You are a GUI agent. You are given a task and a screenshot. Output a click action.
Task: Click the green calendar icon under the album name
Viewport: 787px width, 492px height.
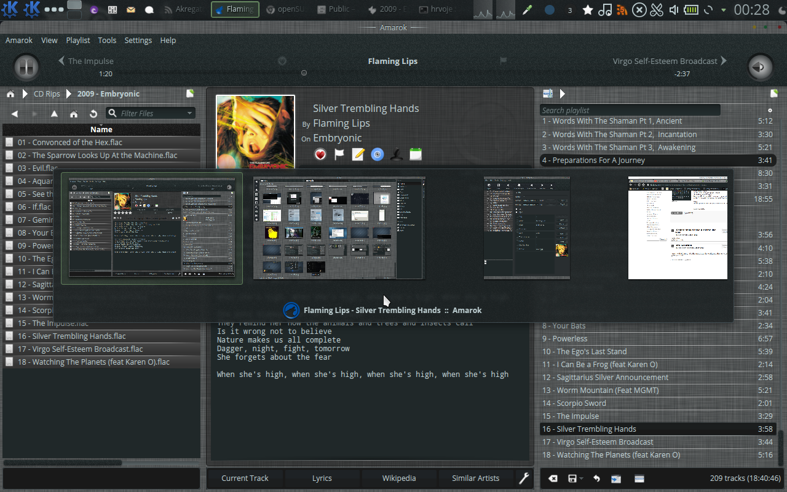pos(416,154)
